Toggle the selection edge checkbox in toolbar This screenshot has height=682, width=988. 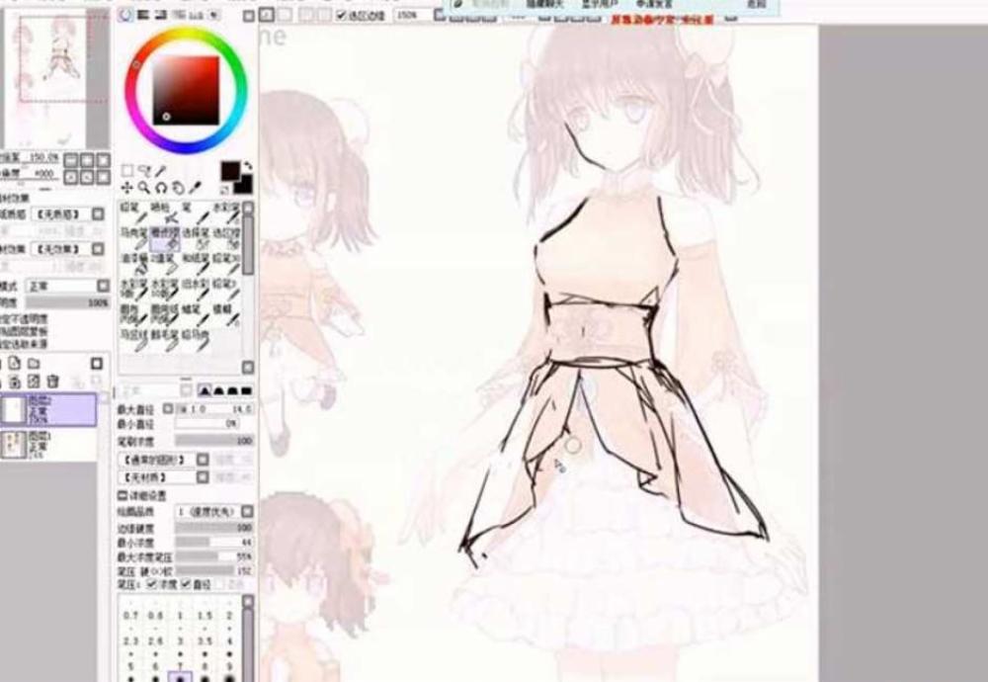click(342, 16)
